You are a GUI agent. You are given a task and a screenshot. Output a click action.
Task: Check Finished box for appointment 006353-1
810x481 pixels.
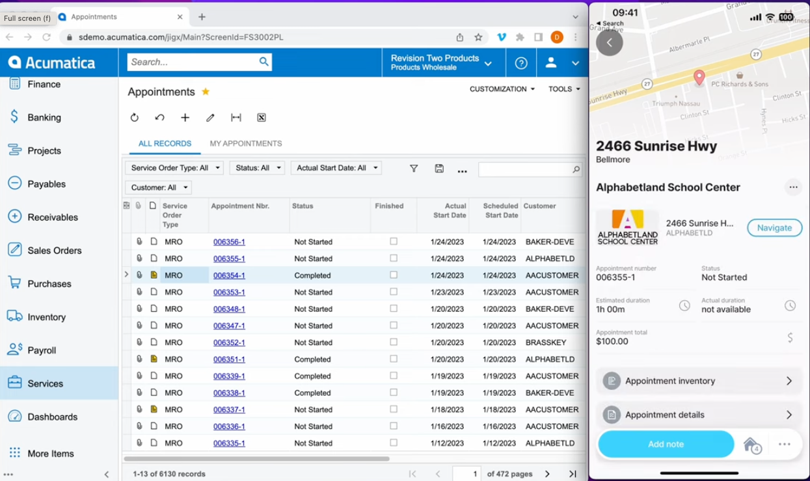pos(394,292)
